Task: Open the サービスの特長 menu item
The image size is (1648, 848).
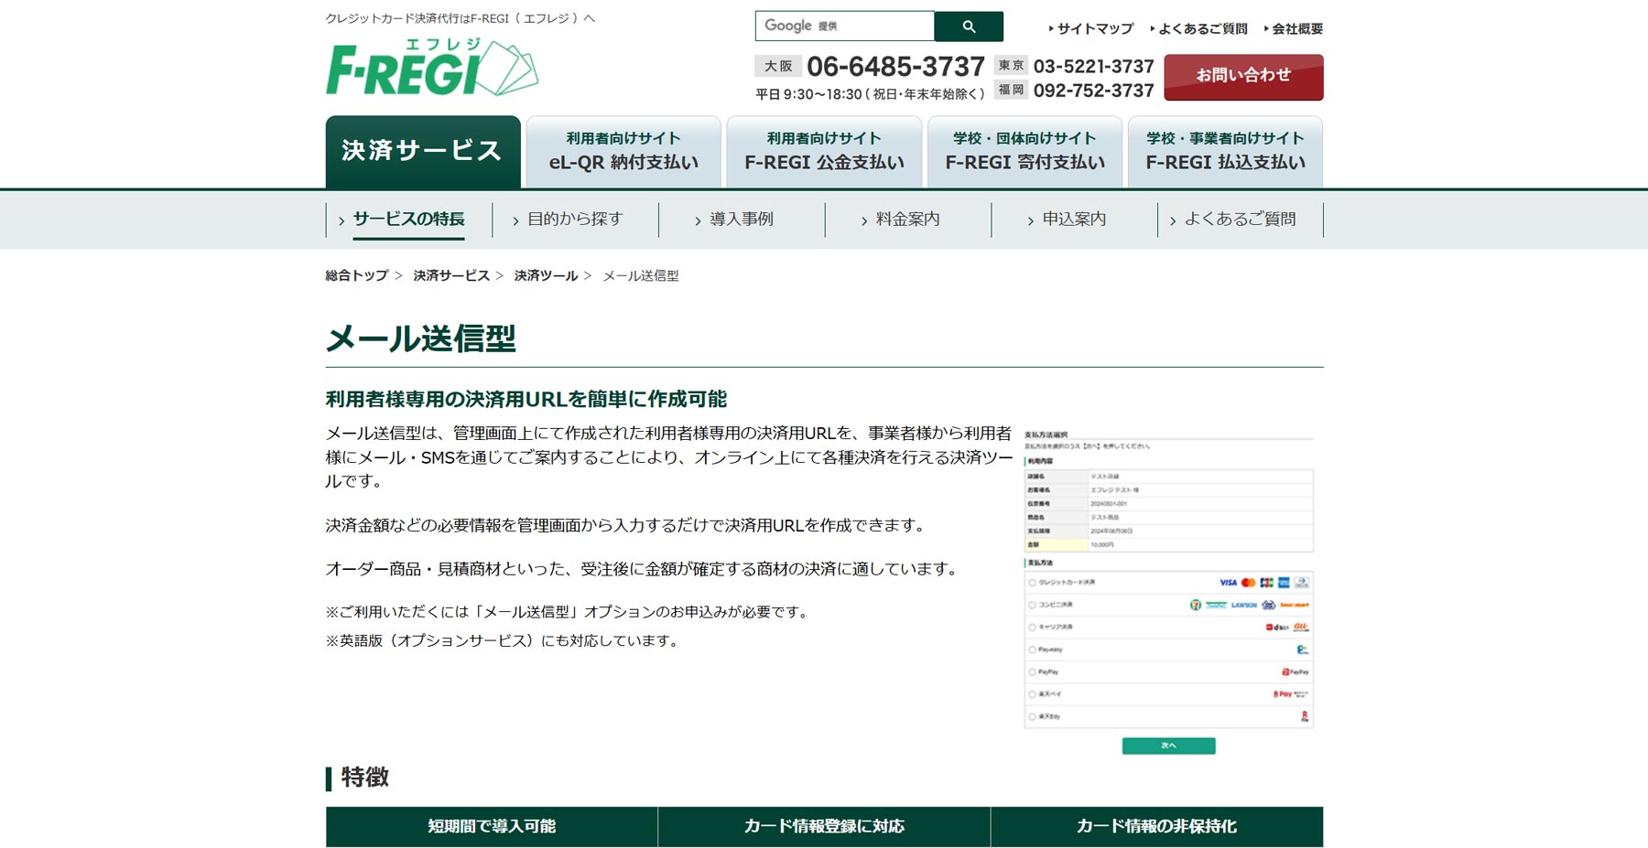Action: coord(408,220)
